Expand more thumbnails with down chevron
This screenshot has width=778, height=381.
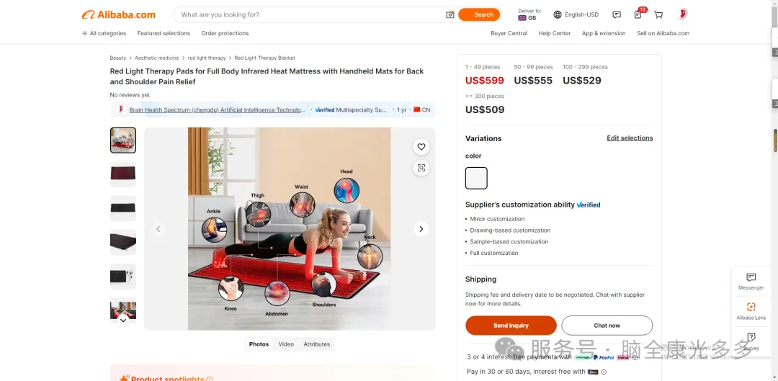(123, 321)
